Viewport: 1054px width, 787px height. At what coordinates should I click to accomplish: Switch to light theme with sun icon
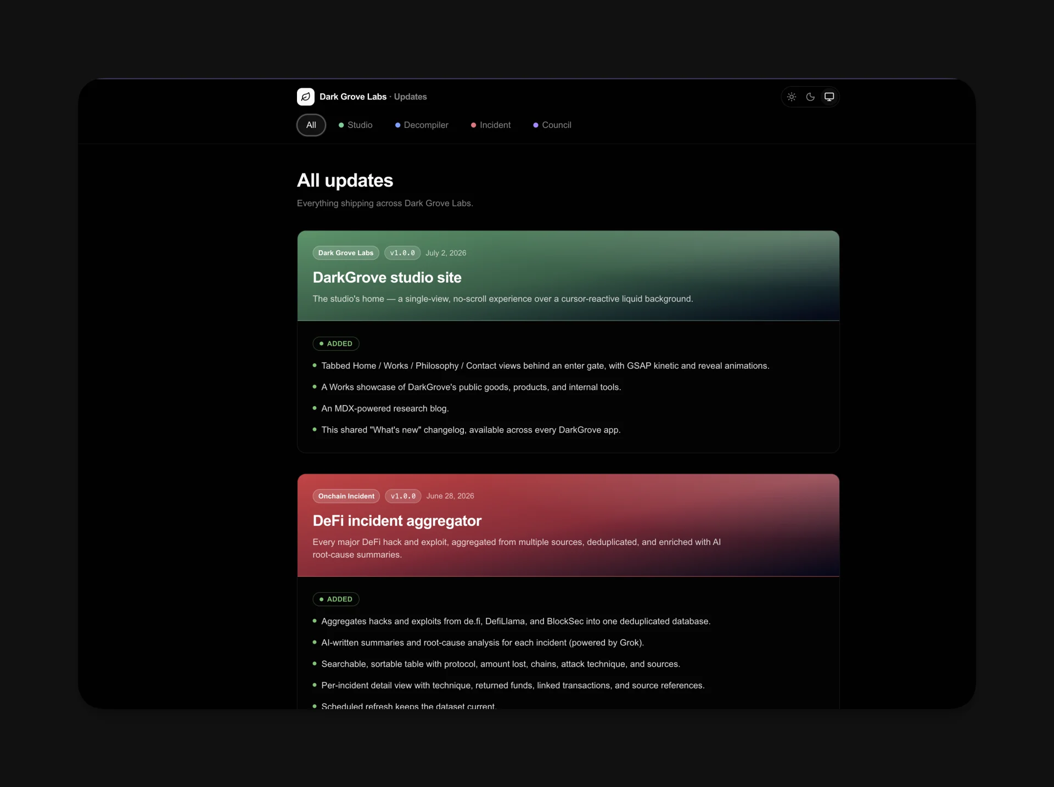coord(792,97)
